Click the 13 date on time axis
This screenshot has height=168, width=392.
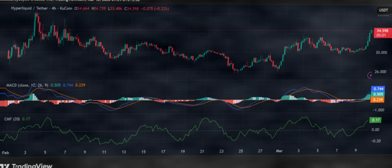[124, 151]
